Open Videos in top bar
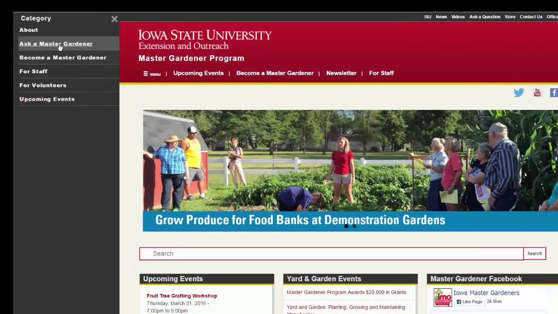Image resolution: width=558 pixels, height=314 pixels. [458, 17]
